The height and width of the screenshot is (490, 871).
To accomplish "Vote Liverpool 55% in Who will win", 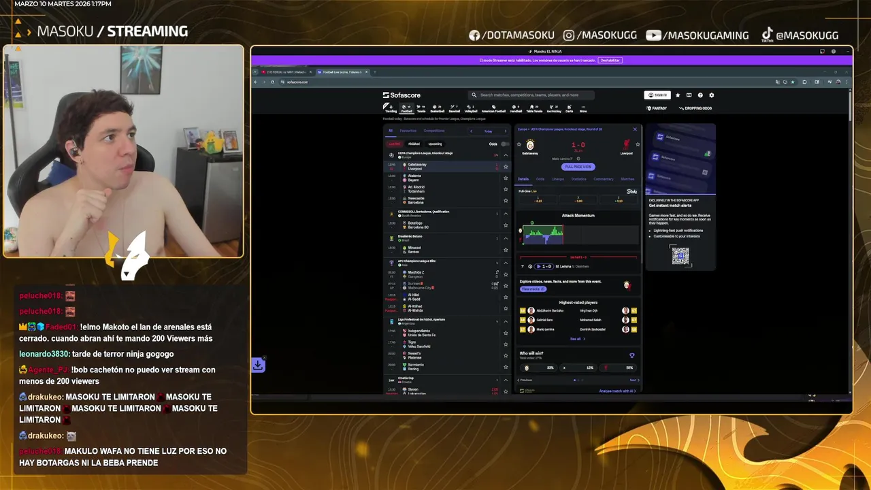I will coord(619,367).
